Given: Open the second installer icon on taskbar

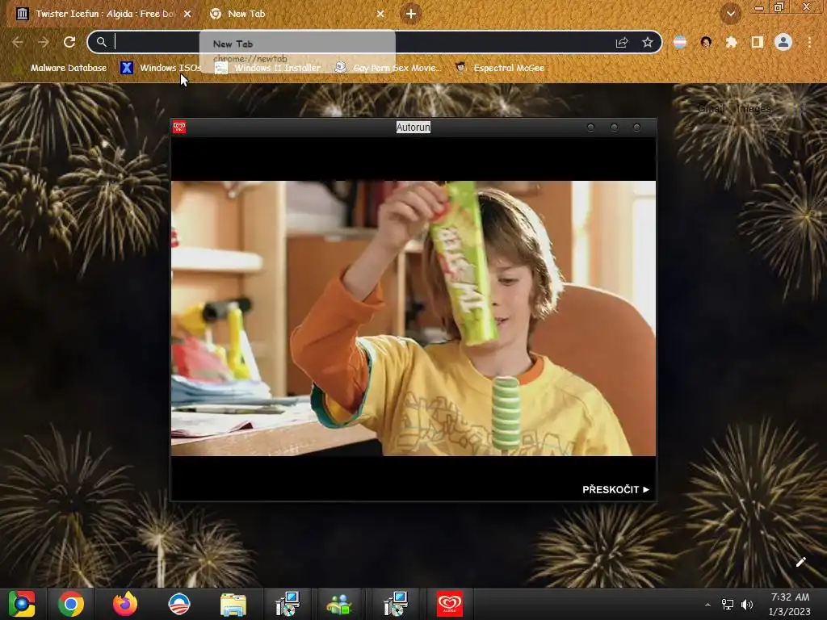Looking at the screenshot, I should click(396, 604).
